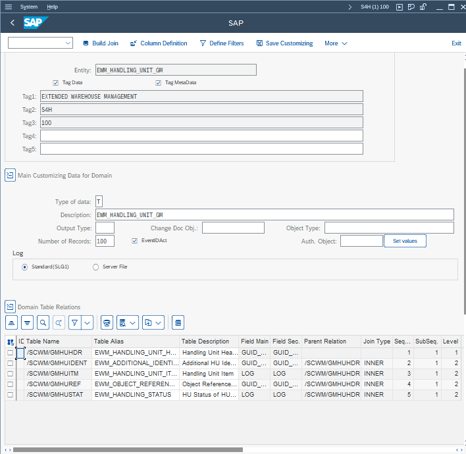Open the Help menu
The image size is (466, 454).
53,7
